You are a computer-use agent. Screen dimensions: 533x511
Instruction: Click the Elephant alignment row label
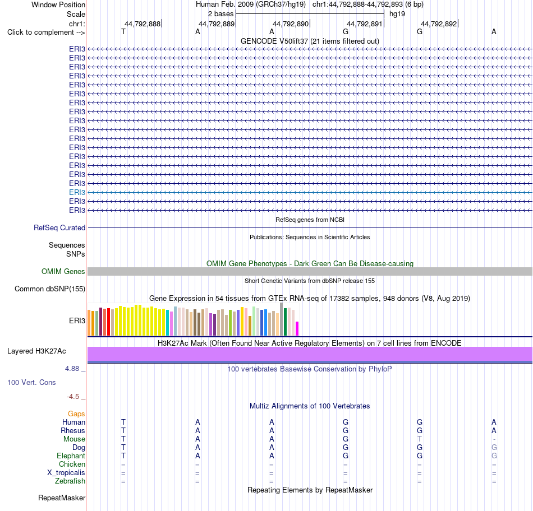pyautogui.click(x=71, y=456)
